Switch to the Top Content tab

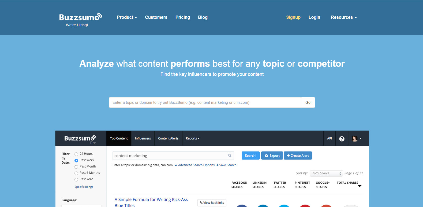point(119,138)
